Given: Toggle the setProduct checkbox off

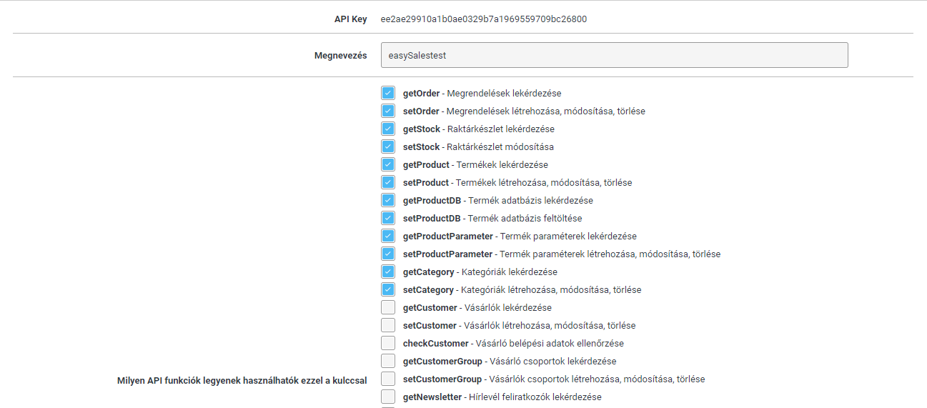Looking at the screenshot, I should pos(388,182).
